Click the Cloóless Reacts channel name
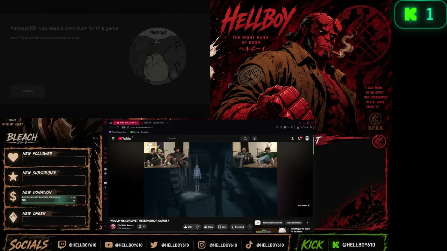This screenshot has width=447, height=251. click(x=125, y=226)
